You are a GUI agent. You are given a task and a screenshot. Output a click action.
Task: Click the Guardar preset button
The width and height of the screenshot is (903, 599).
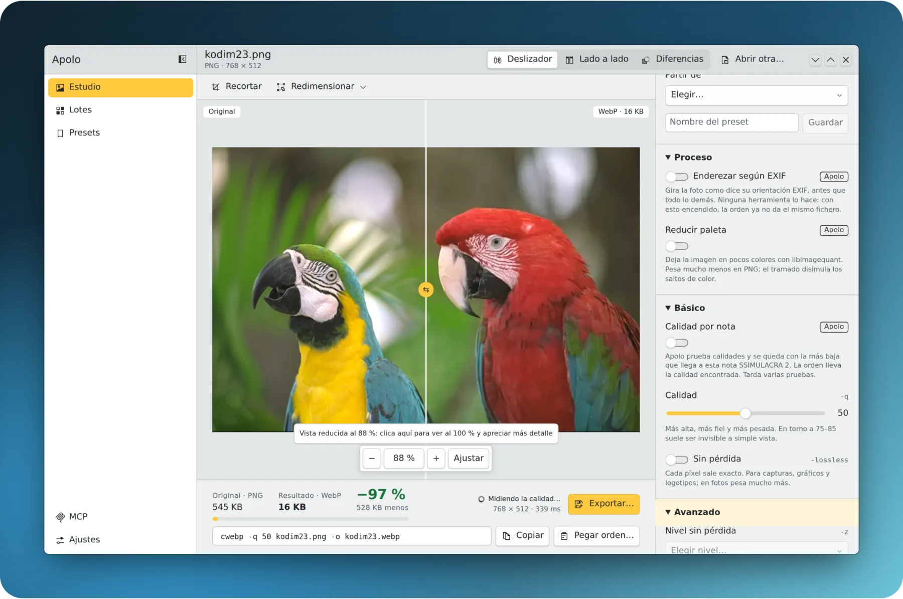click(x=825, y=122)
